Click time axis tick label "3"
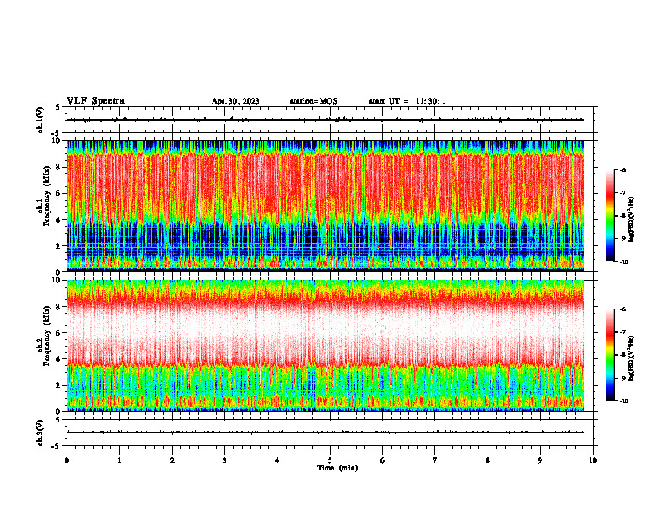 pos(224,460)
